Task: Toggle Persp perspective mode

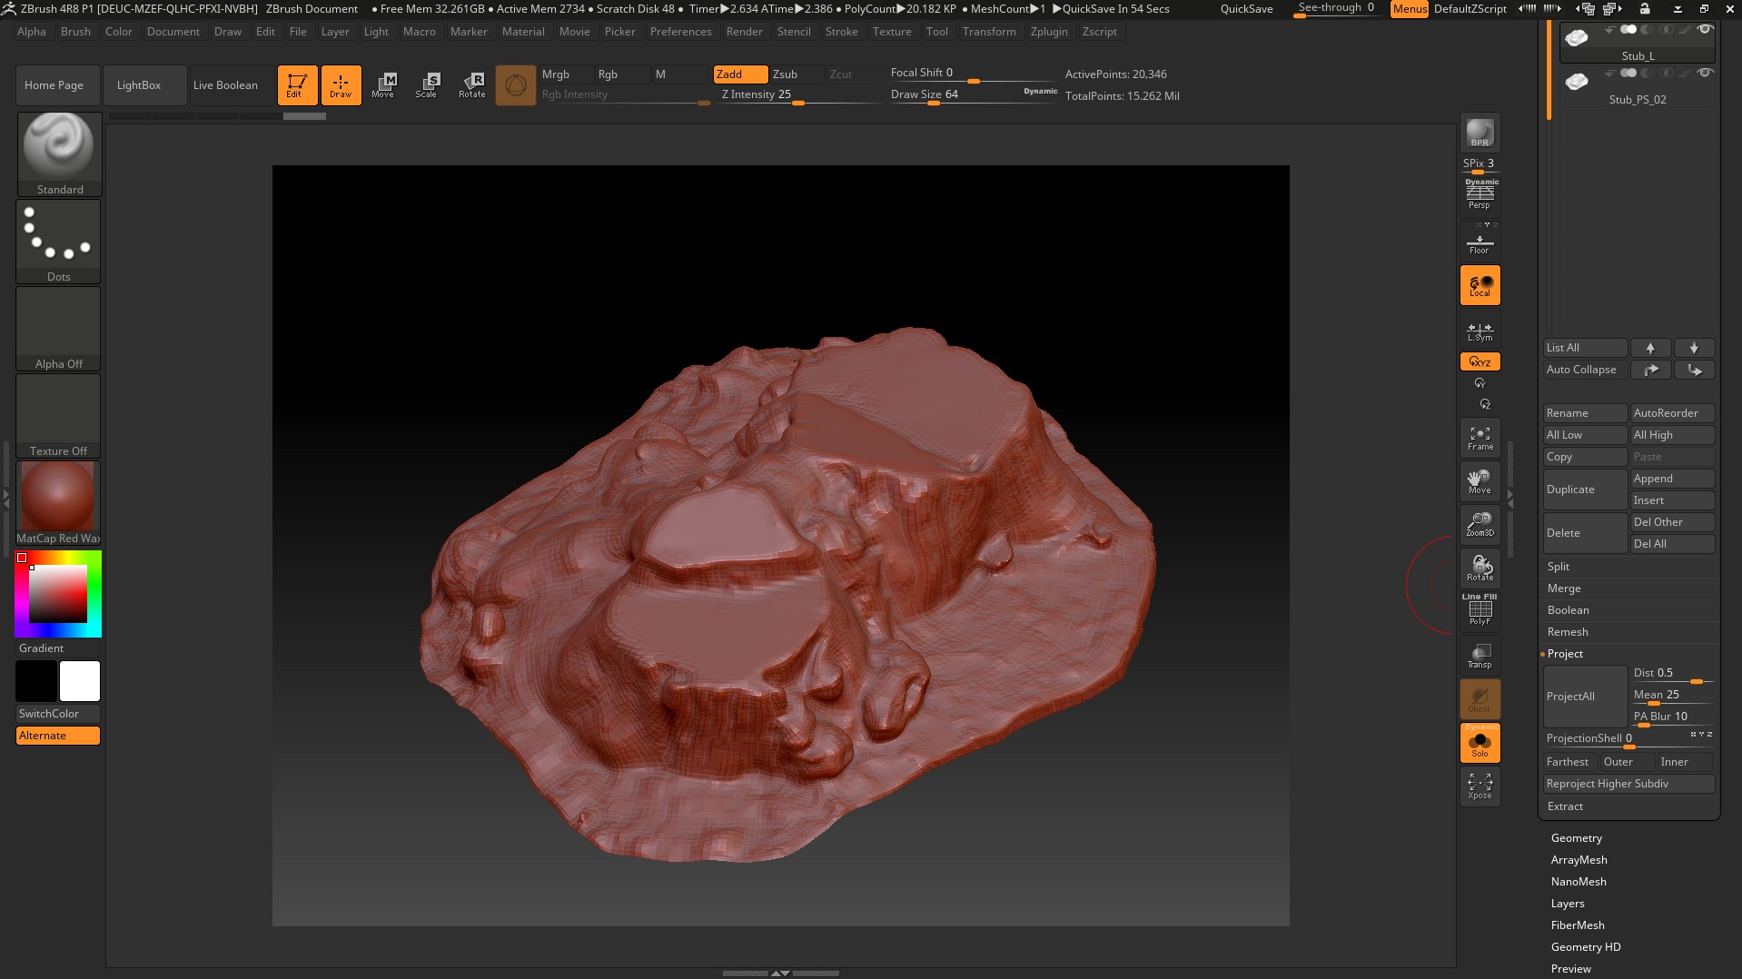Action: pos(1480,194)
